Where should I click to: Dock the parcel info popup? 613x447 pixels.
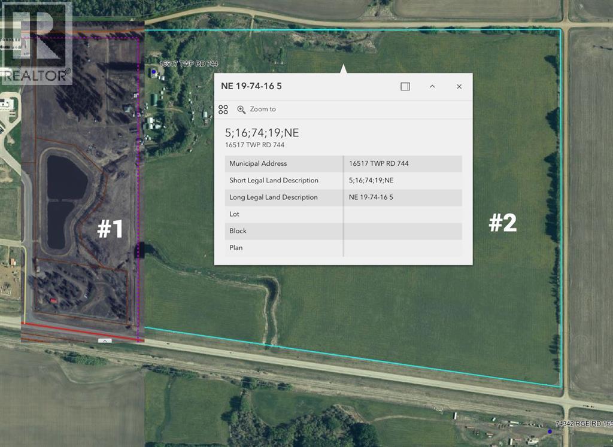[405, 86]
